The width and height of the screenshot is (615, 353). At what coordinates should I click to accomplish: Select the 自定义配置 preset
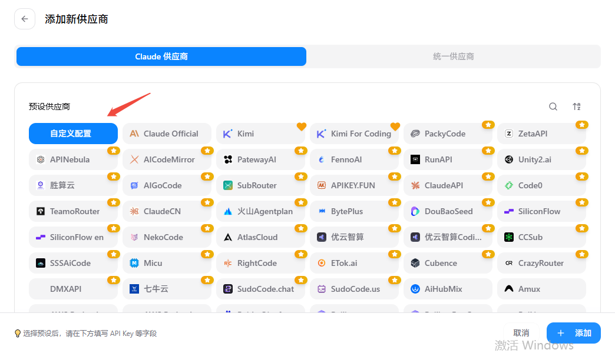pyautogui.click(x=74, y=134)
